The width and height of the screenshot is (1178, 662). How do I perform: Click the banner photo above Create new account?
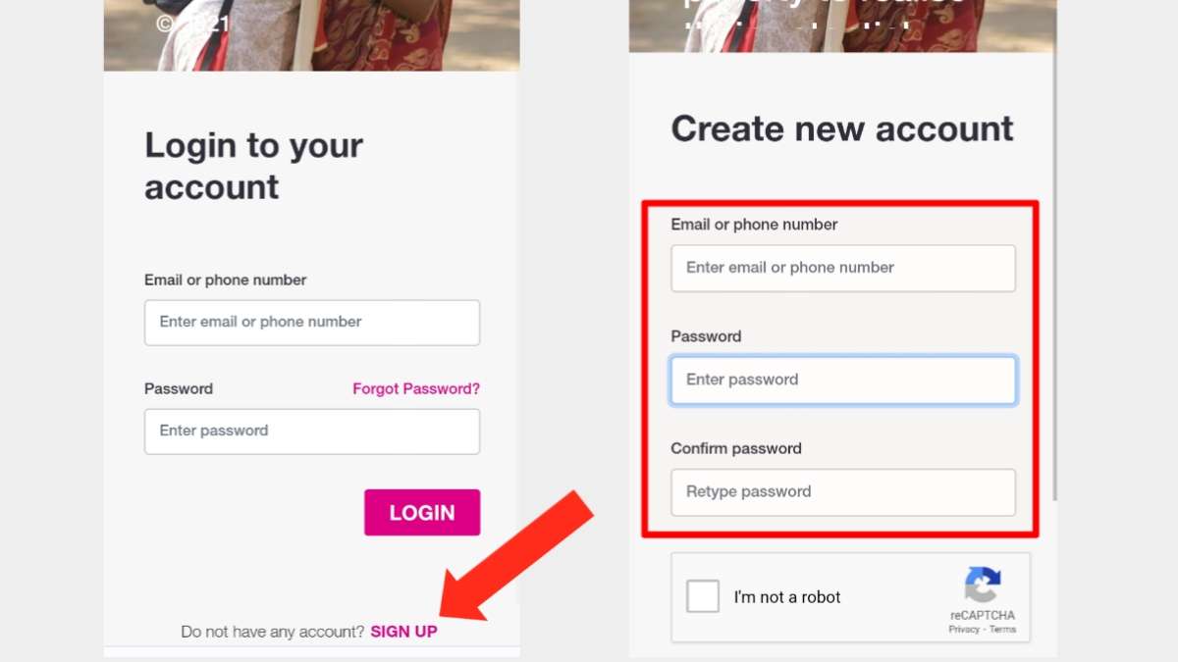click(841, 26)
